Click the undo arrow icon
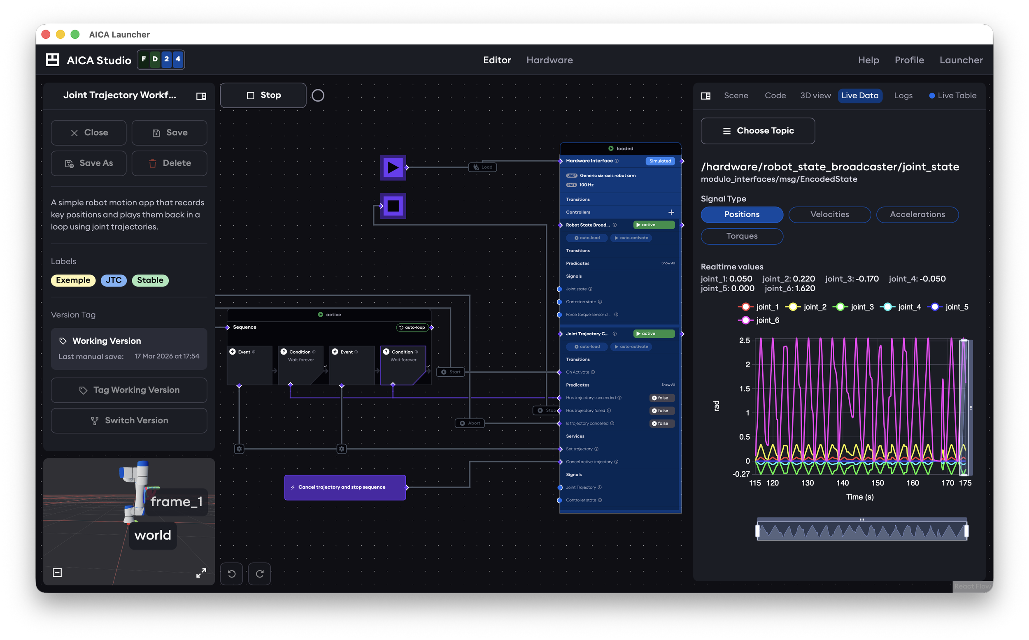The width and height of the screenshot is (1029, 640). (x=232, y=574)
